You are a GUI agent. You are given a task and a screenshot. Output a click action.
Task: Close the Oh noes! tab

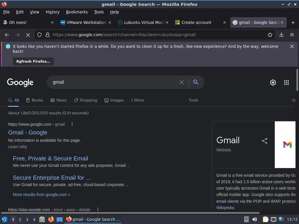pyautogui.click(x=52, y=22)
